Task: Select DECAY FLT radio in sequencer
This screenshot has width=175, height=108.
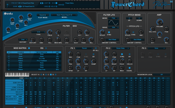Action: (17, 97)
